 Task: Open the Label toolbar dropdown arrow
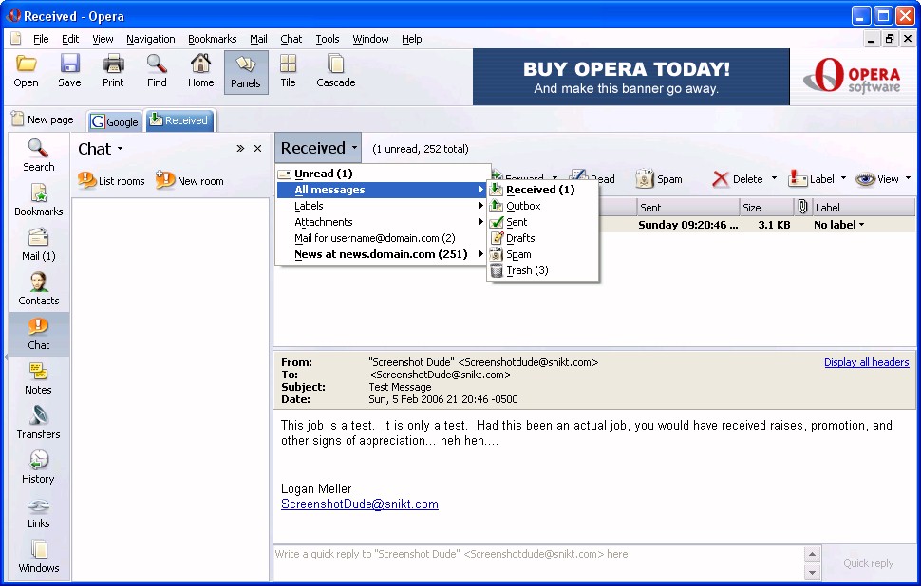coord(843,178)
